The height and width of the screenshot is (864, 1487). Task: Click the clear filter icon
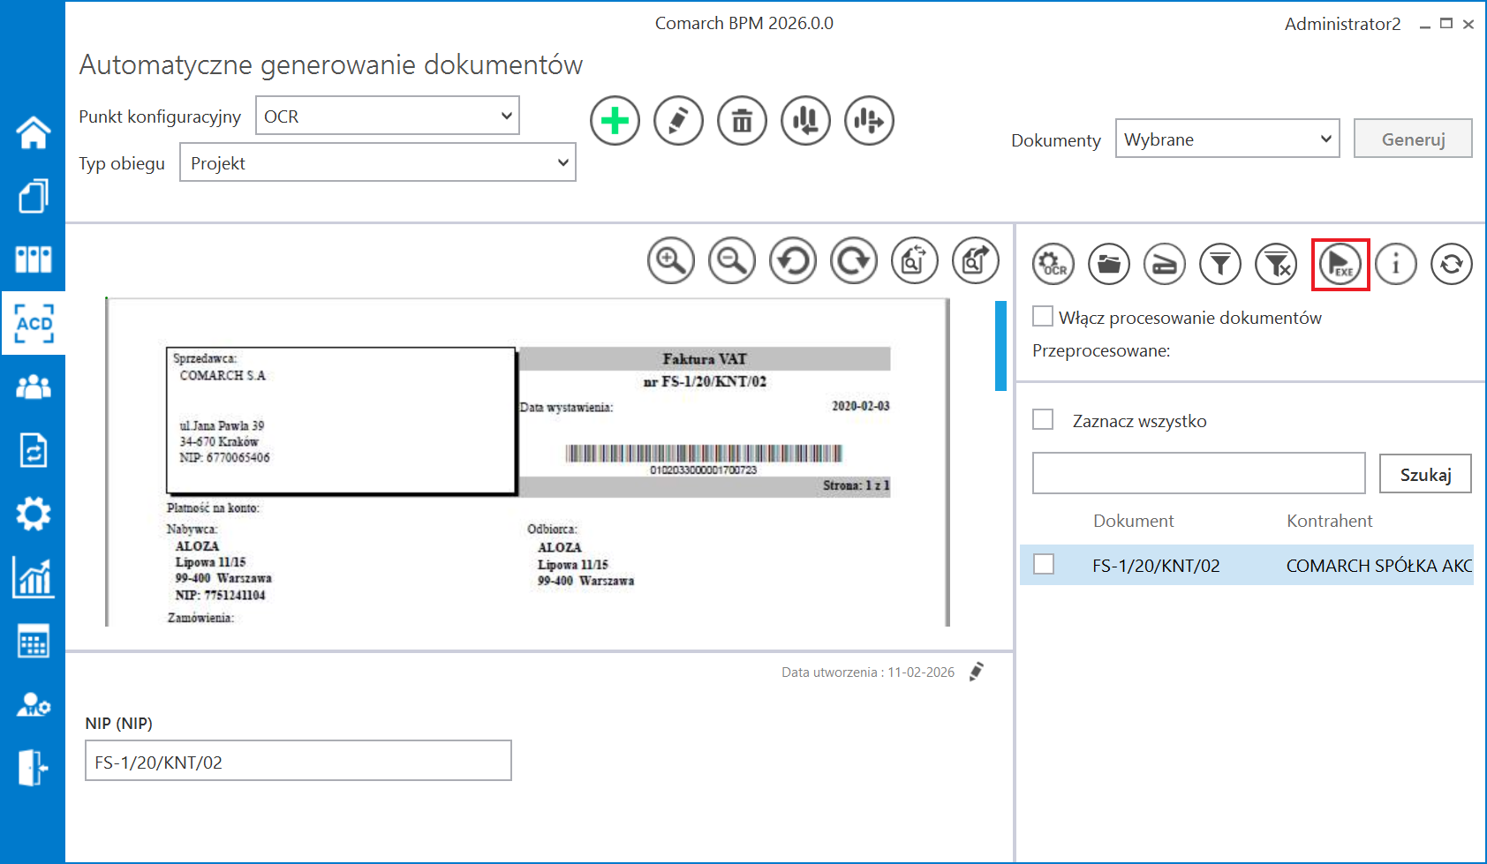pyautogui.click(x=1276, y=264)
